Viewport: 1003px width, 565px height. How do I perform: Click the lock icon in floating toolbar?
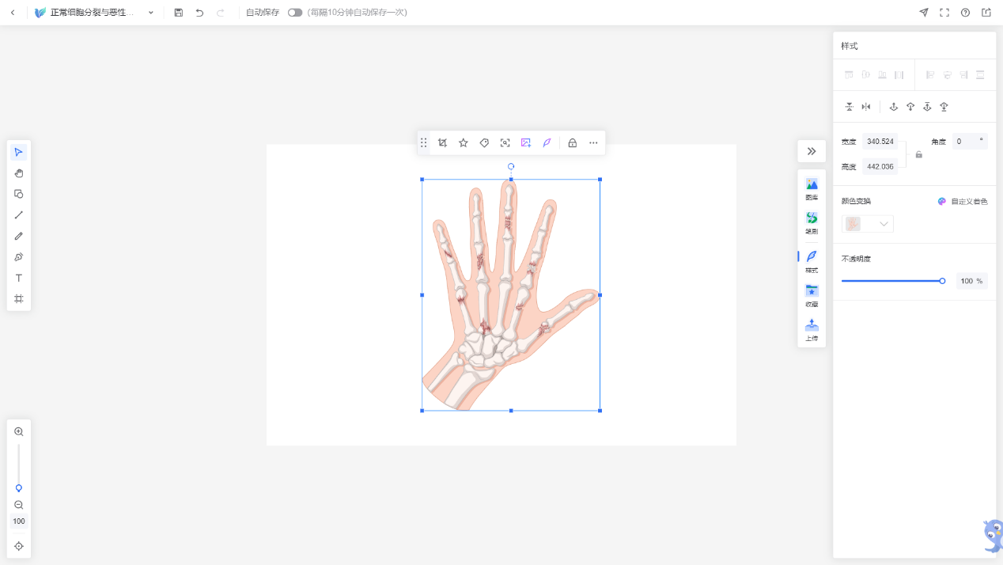(x=573, y=143)
